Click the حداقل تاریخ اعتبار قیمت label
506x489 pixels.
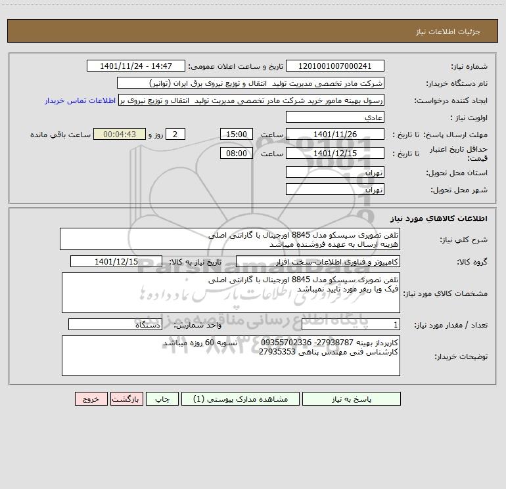click(459, 154)
